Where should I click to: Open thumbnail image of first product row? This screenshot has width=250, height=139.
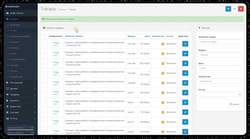55,44
